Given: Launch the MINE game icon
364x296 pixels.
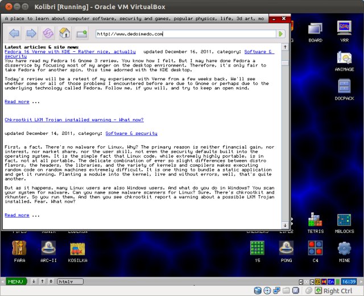Looking at the screenshot, I should click(x=344, y=251).
